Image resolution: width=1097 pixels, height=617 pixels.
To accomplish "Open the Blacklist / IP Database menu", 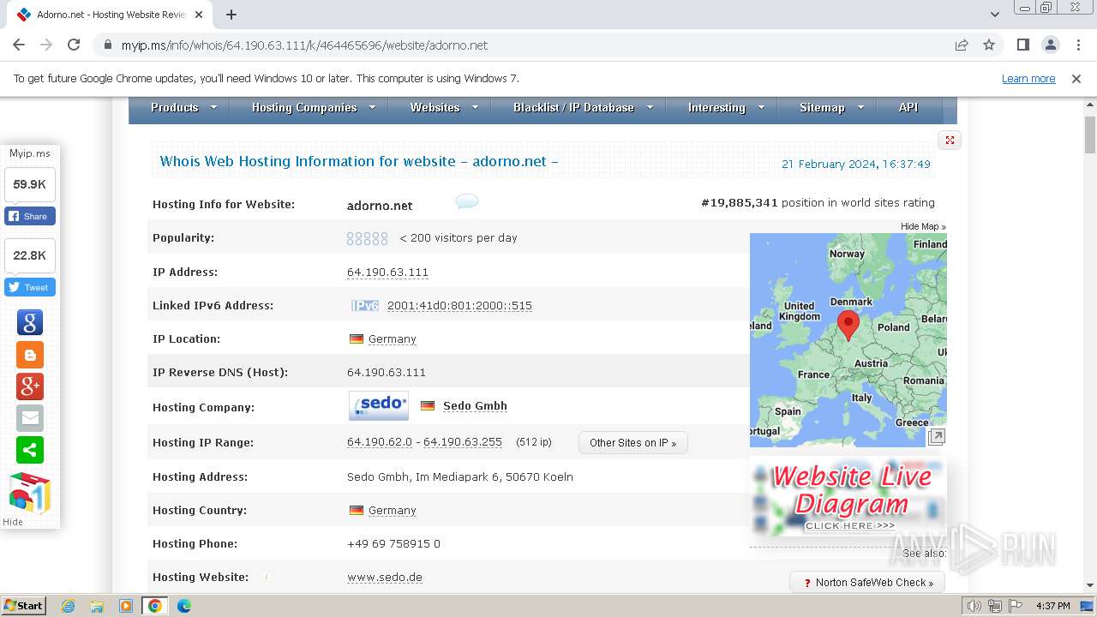I will click(x=573, y=107).
